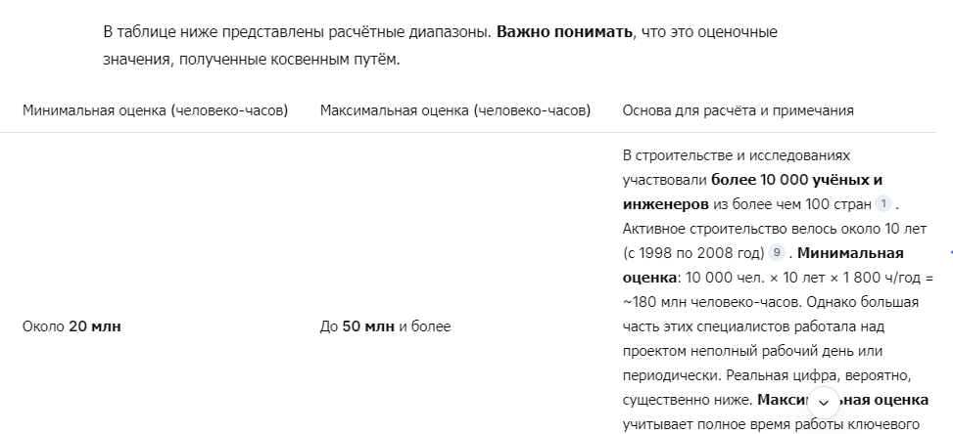Screen dimensions: 953x434
Task: Open citation badge 9 after '2008 год)'
Action: click(776, 252)
